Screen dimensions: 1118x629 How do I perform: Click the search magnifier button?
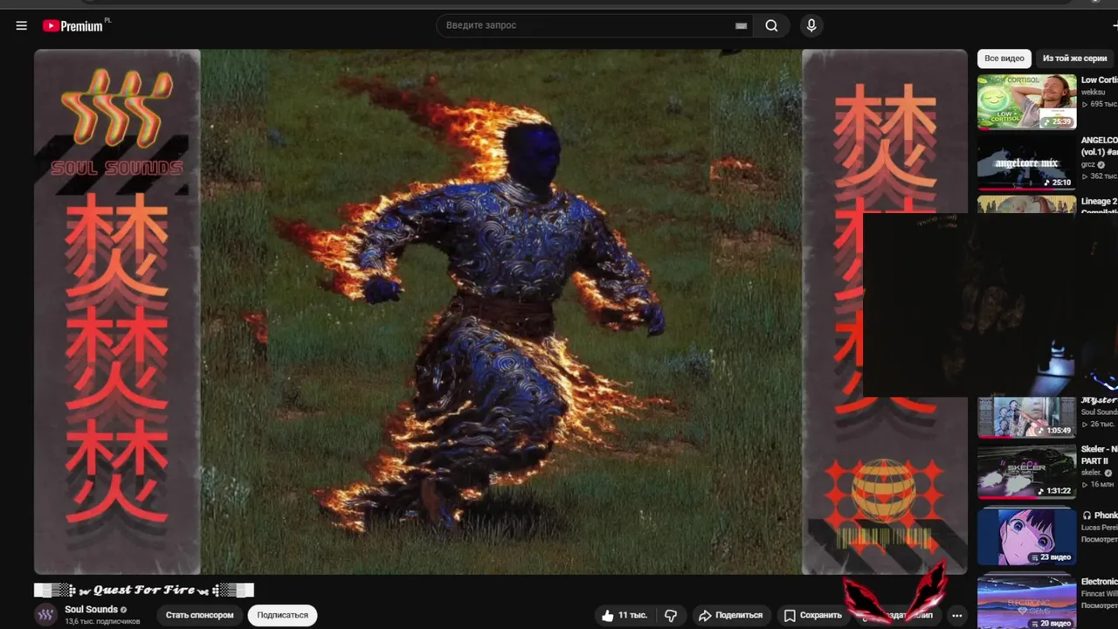click(771, 25)
